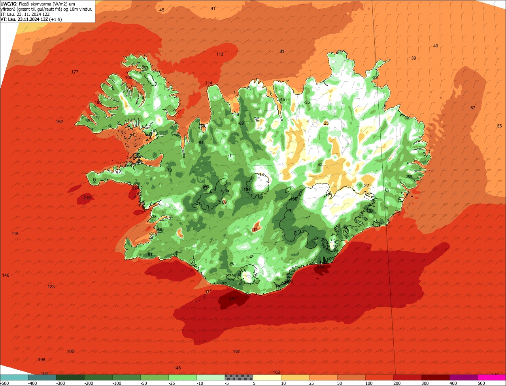Click the legend swatch between 200 and 300

(407, 377)
